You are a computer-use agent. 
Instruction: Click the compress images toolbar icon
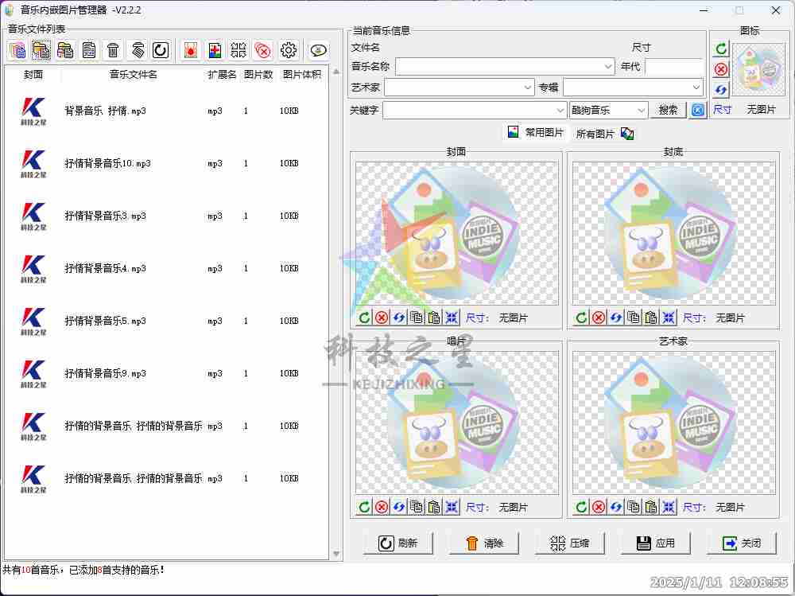pos(238,49)
